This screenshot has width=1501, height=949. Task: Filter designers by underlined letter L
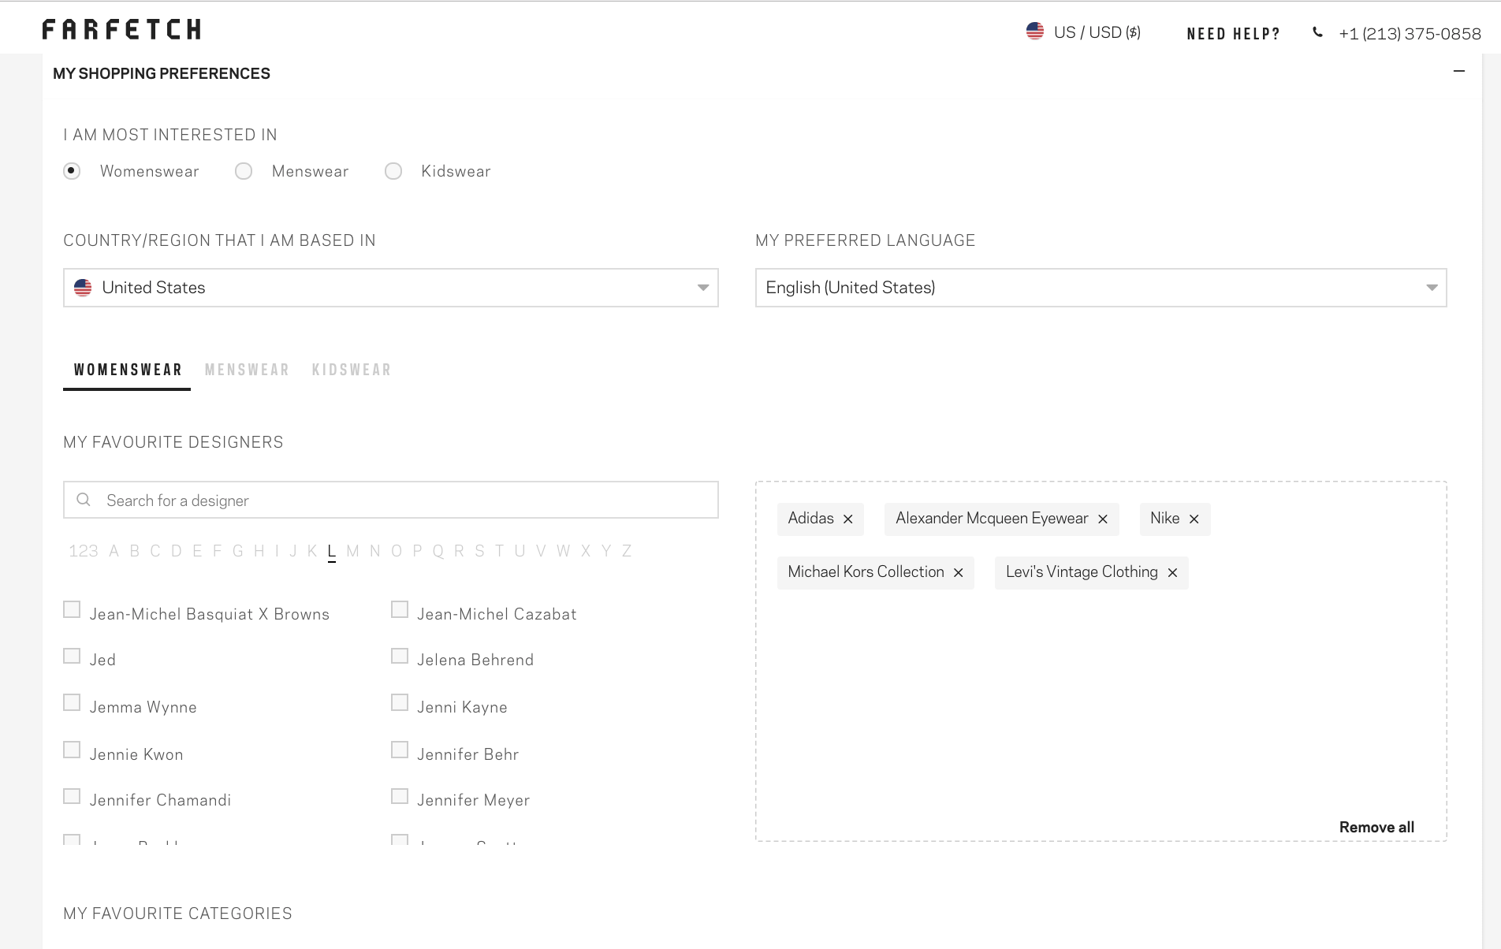332,552
